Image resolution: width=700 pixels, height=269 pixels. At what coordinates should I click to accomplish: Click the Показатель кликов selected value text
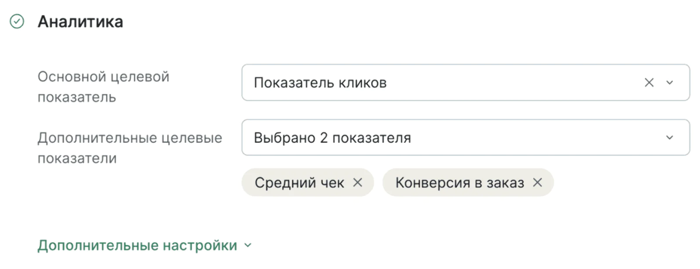(x=320, y=83)
